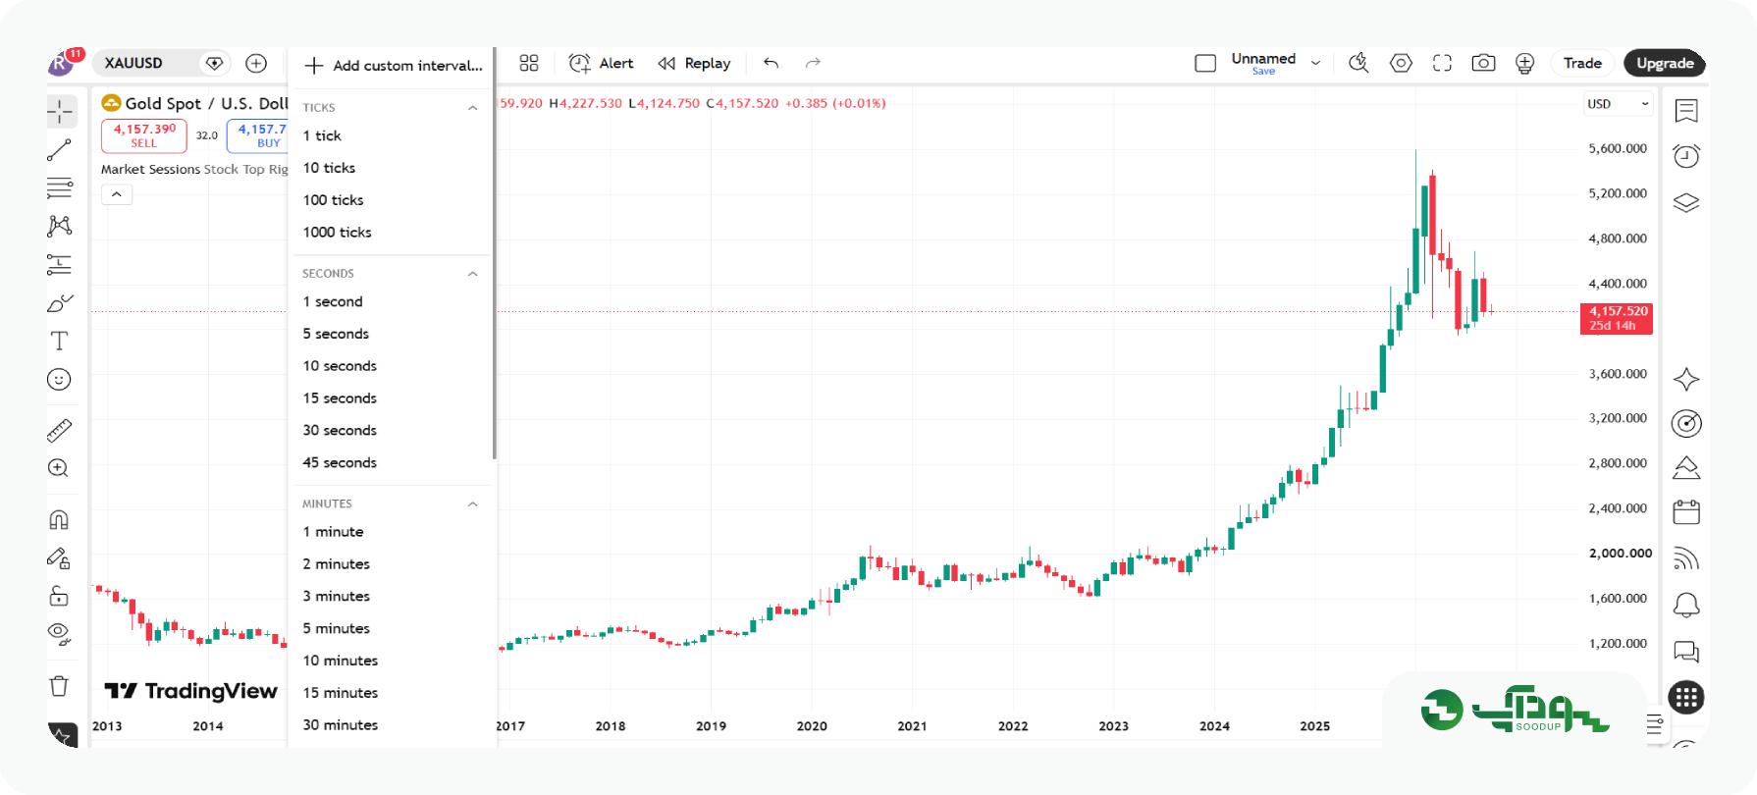Open the chats panel icon
Screen dimensions: 1757x795
pyautogui.click(x=1686, y=651)
